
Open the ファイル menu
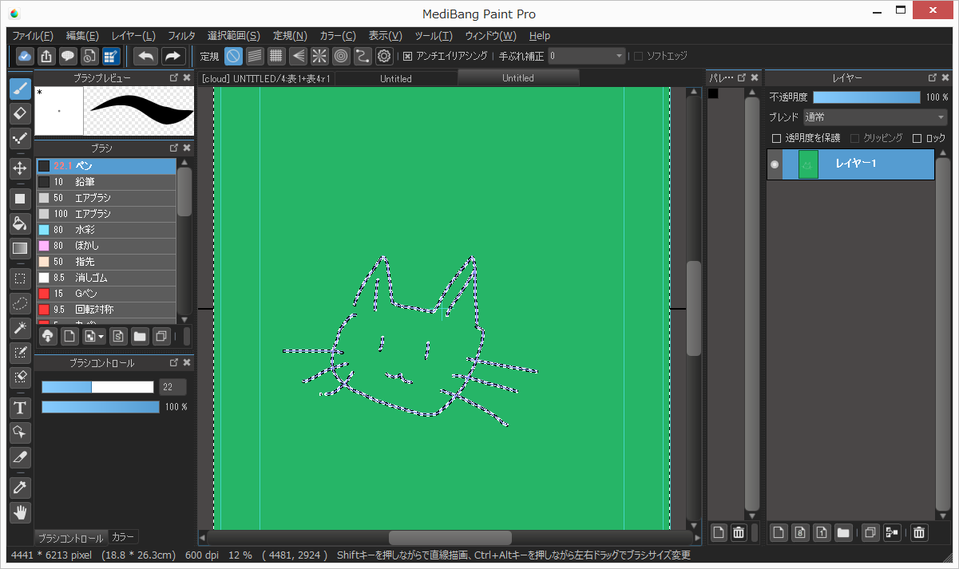33,36
